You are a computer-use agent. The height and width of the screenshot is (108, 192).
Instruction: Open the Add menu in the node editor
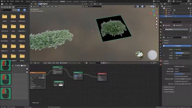(53, 63)
